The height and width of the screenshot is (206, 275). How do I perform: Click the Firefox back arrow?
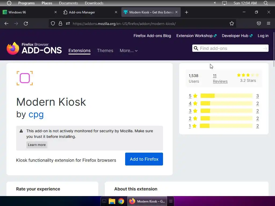tap(6, 24)
